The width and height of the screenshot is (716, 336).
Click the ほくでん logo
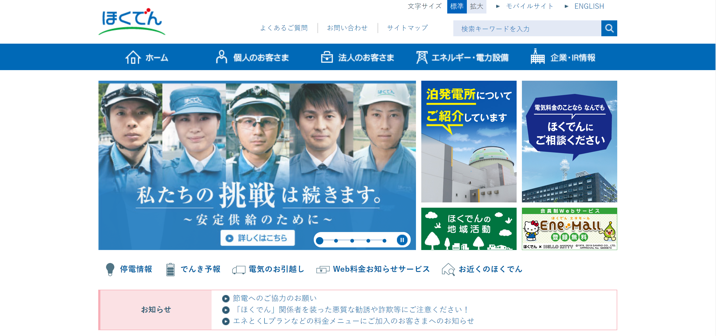(x=132, y=22)
